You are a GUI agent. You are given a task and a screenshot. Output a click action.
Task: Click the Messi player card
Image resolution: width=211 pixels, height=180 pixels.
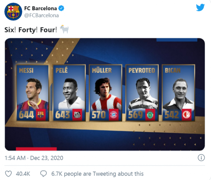(33, 93)
